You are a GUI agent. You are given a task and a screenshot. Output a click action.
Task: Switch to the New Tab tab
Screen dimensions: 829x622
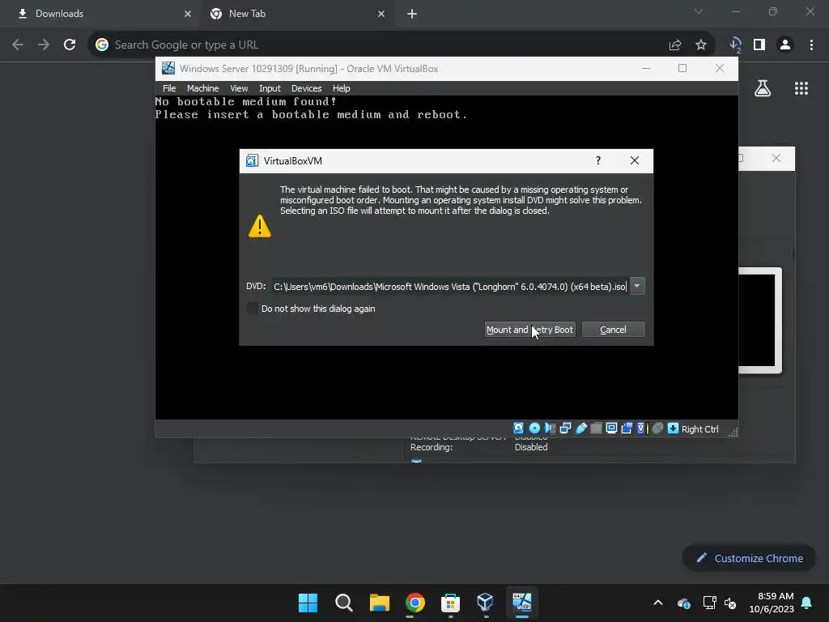tap(296, 14)
